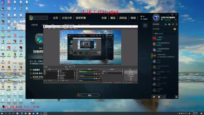Viewport: 204px width, 115px height.
Task: Click League of Legends logo icon
Action: [31, 18]
